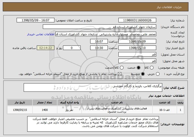Click the buyer organization name field
The width and height of the screenshot is (194, 137).
(100, 27)
